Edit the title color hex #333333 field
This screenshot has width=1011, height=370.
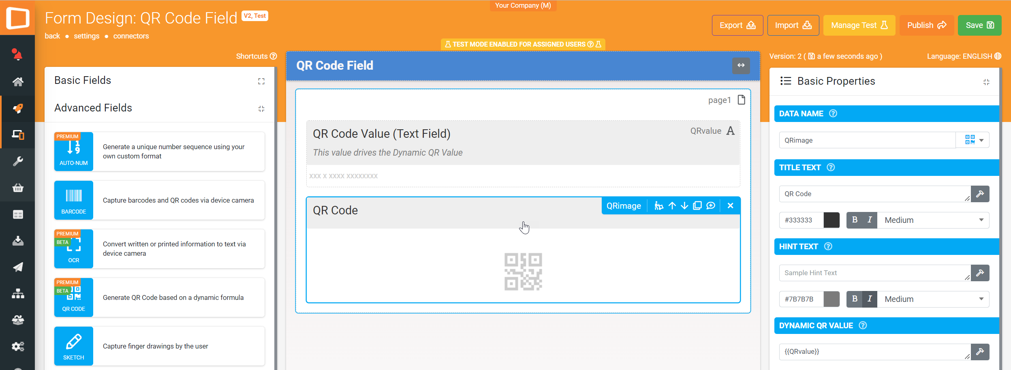pos(801,220)
